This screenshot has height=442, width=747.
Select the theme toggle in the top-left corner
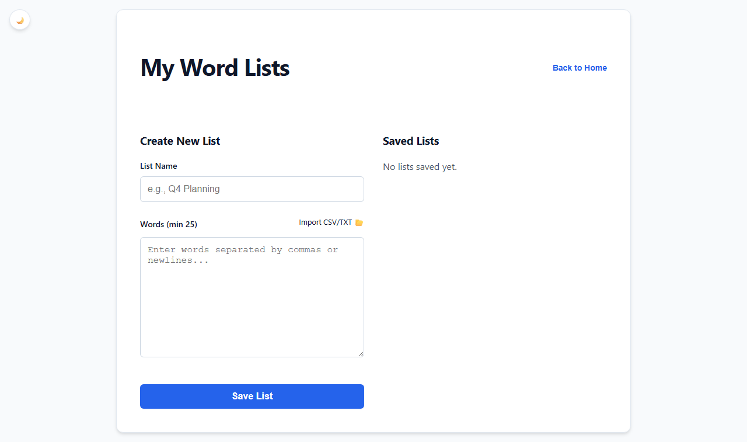[19, 19]
